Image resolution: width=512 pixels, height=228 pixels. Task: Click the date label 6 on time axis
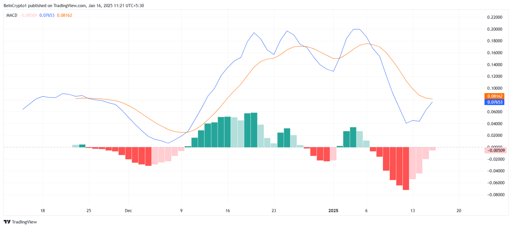[366, 211]
